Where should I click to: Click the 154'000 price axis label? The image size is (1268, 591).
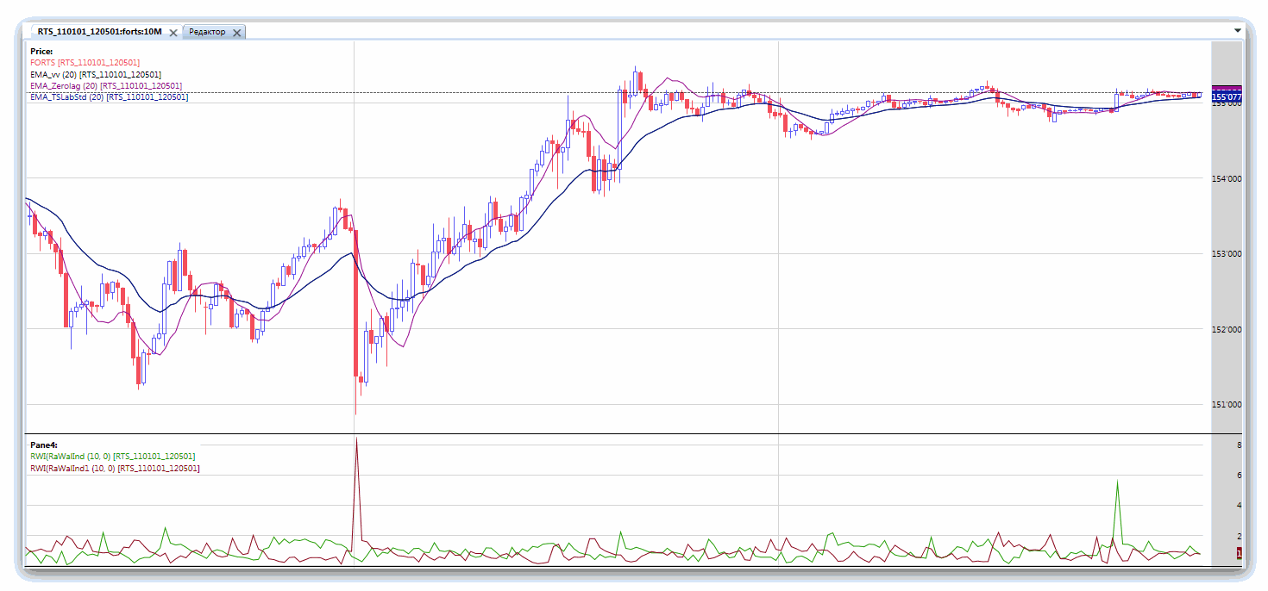1227,179
